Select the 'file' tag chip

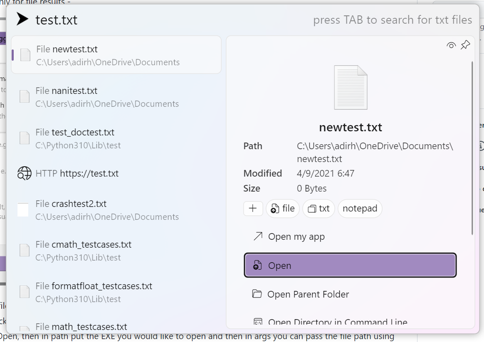click(282, 209)
